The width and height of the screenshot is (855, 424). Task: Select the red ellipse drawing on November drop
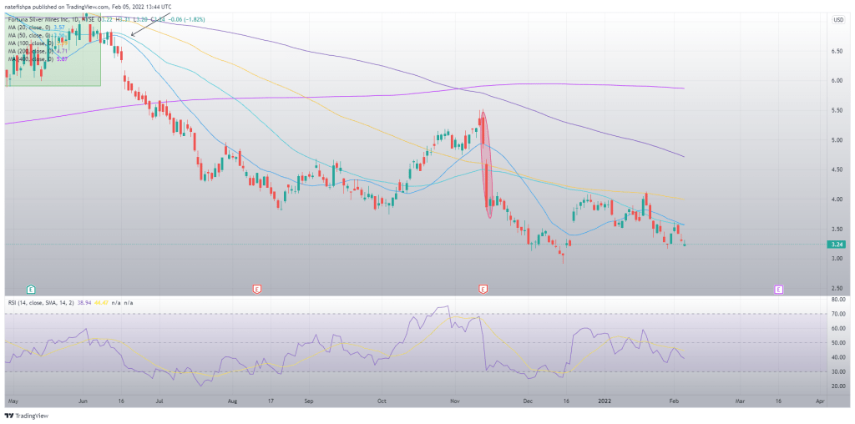click(485, 165)
